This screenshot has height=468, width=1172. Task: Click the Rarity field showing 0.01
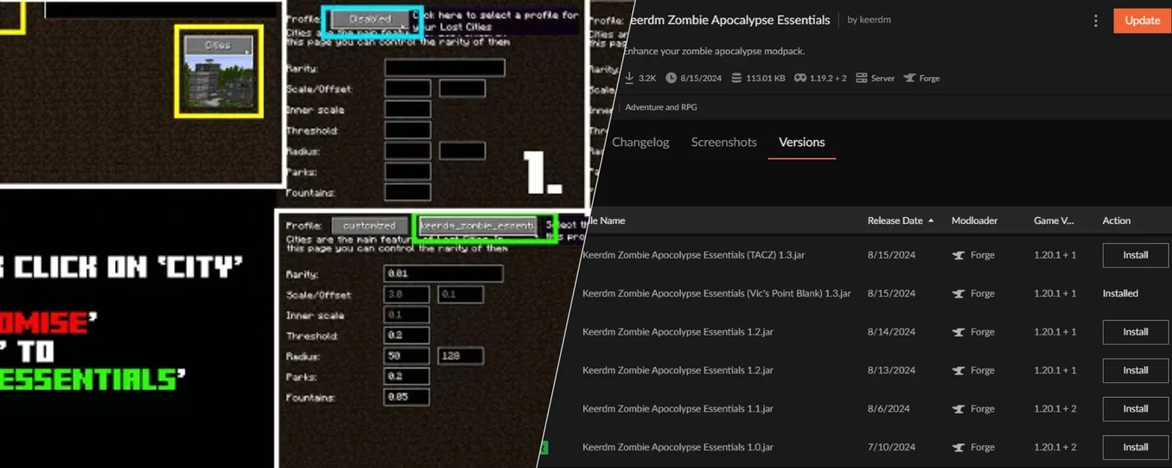coord(443,274)
